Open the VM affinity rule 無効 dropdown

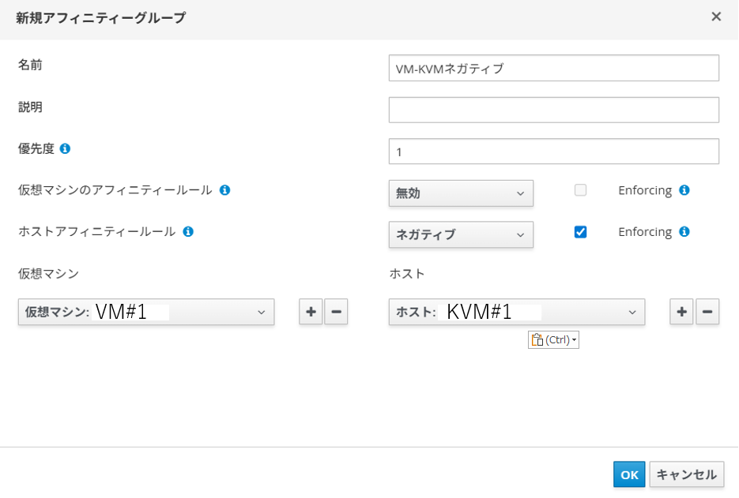tap(461, 193)
